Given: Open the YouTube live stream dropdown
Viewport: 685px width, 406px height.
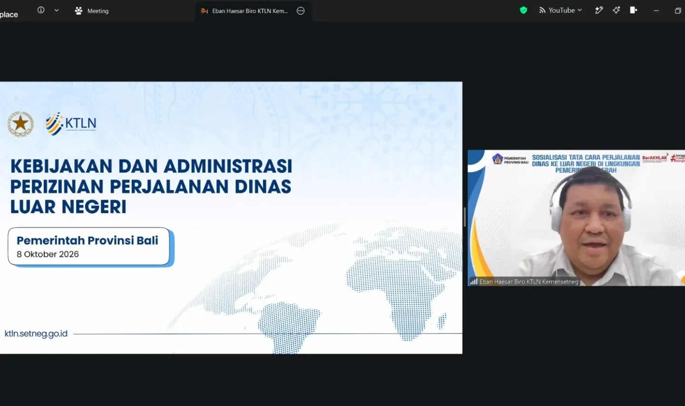Looking at the screenshot, I should [560, 10].
